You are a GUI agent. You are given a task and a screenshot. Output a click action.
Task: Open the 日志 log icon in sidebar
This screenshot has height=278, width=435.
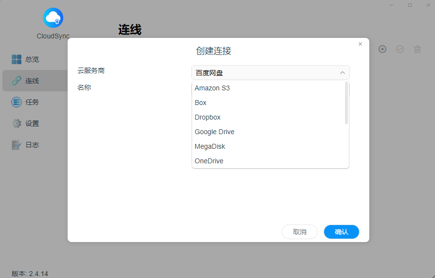tap(17, 145)
